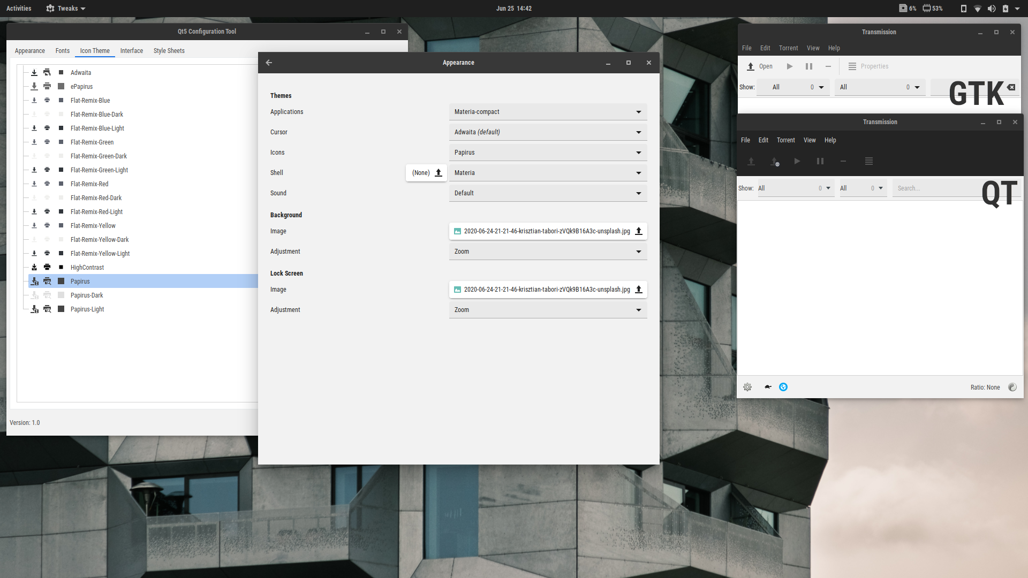Click the Background image upload arrow icon

point(638,231)
